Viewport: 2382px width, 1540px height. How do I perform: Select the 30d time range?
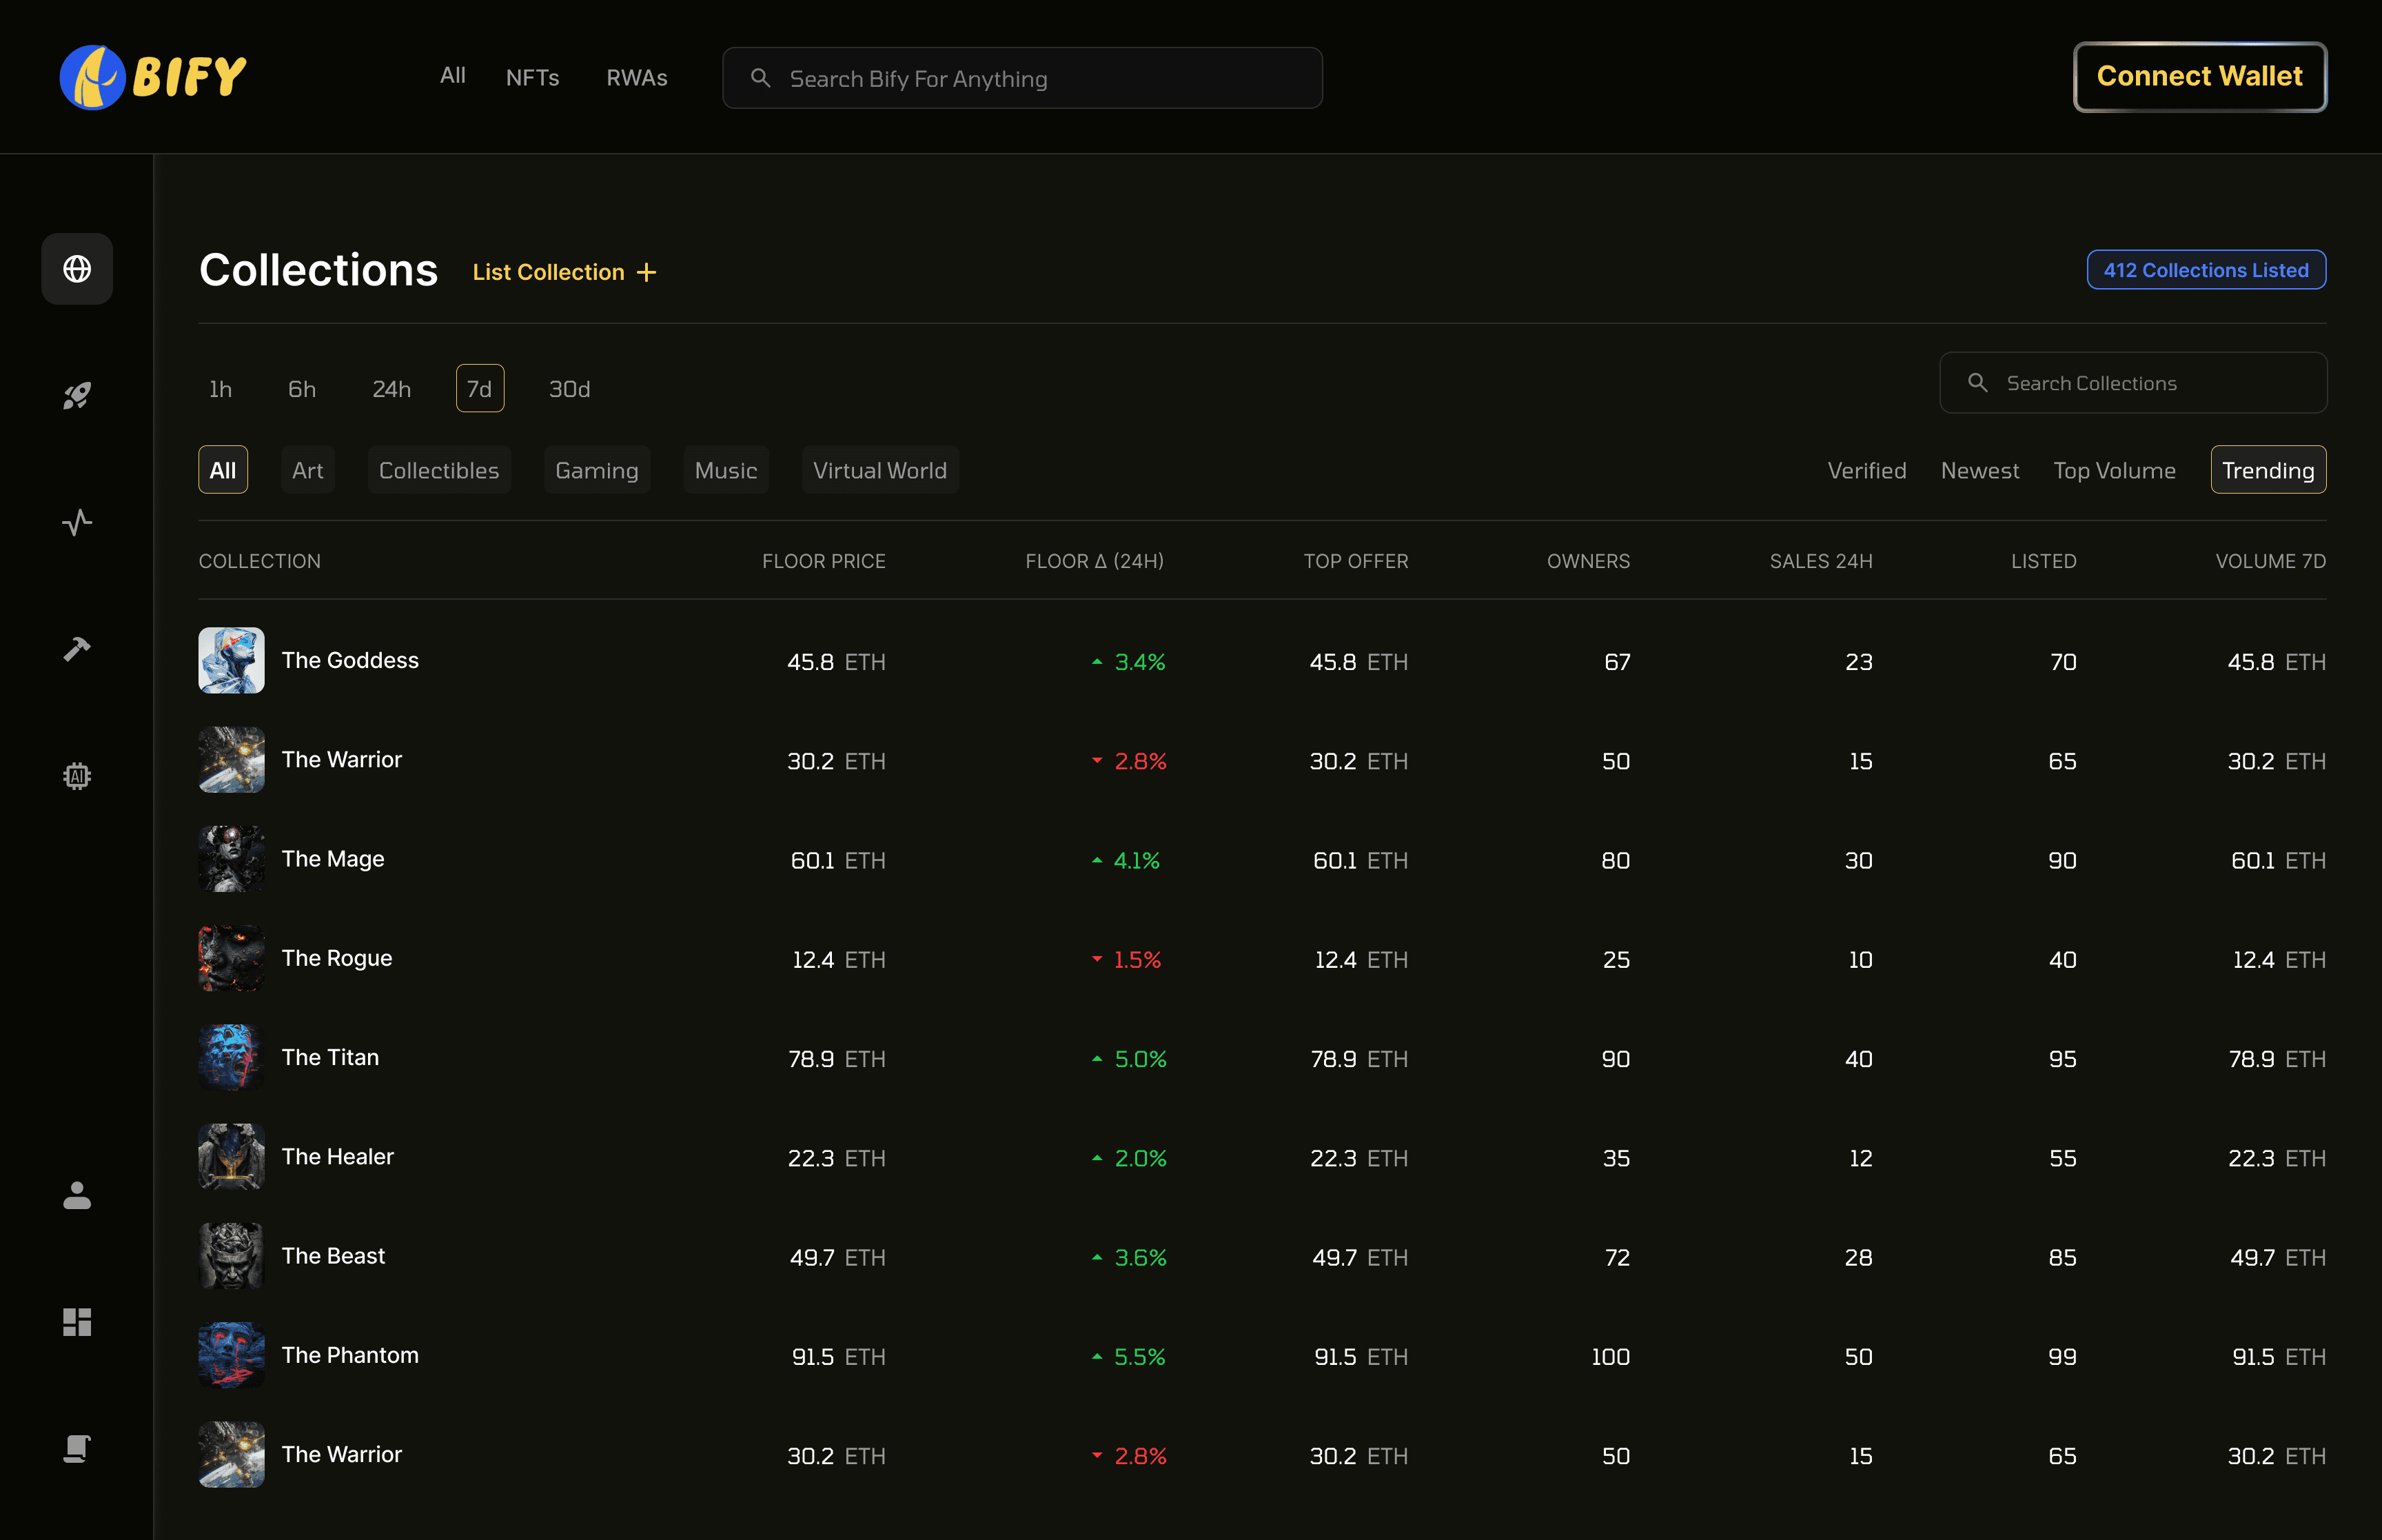[569, 389]
